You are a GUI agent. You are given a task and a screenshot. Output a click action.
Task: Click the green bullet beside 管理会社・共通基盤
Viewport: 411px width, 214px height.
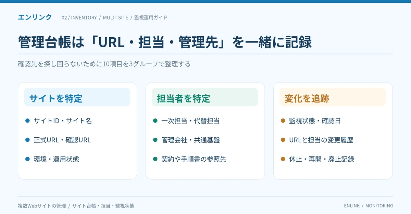(155, 140)
